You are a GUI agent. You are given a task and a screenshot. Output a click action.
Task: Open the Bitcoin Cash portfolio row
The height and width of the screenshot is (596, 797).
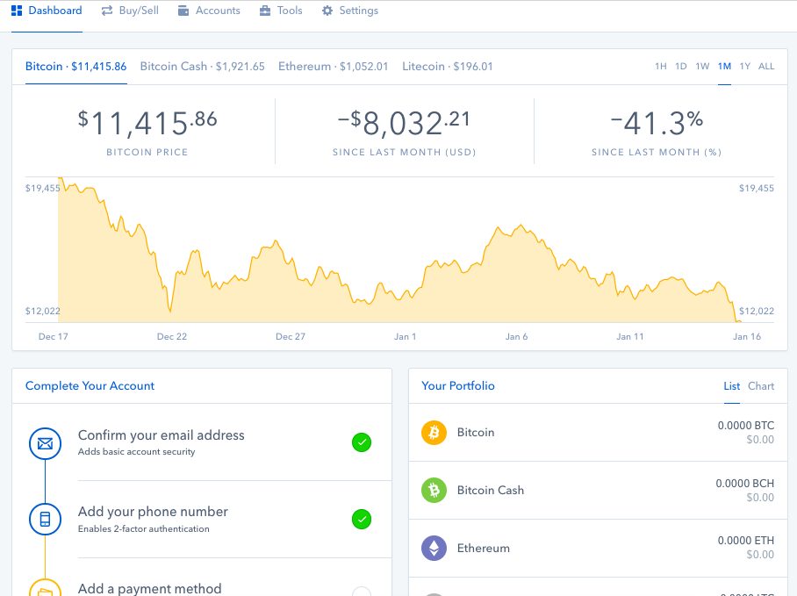pyautogui.click(x=598, y=491)
